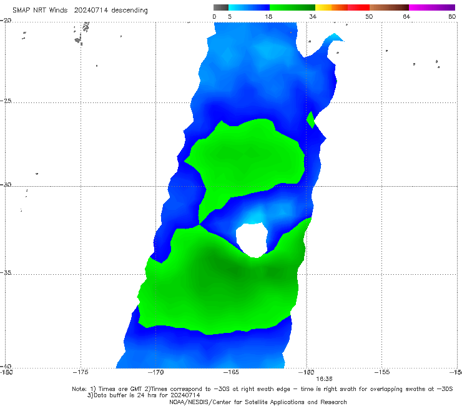Click the color bar label '50'

[369, 16]
